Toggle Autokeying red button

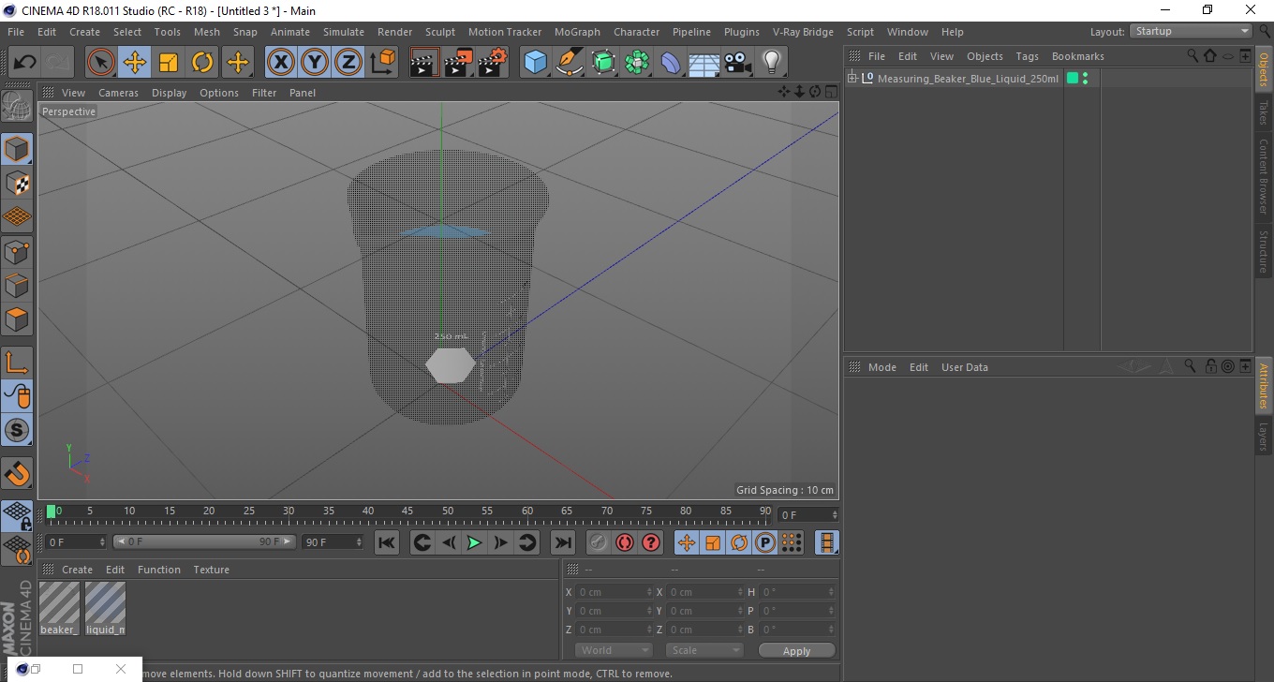(x=624, y=542)
